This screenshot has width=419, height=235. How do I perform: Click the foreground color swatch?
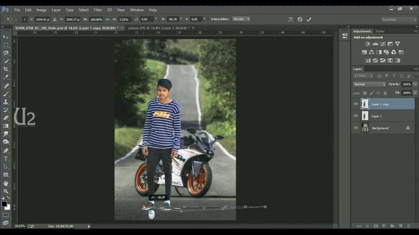(x=4, y=204)
